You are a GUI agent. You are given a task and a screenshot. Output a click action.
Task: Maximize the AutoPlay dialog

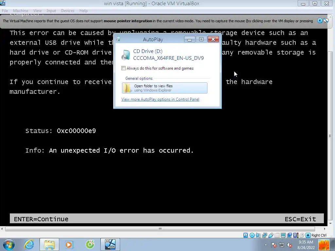click(x=201, y=39)
